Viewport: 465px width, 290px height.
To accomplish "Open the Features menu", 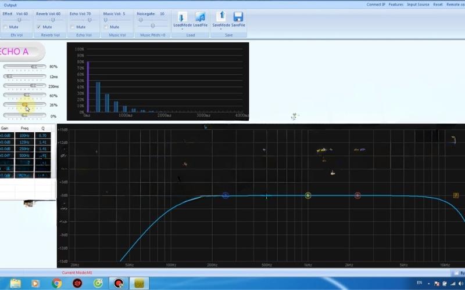I will click(396, 5).
